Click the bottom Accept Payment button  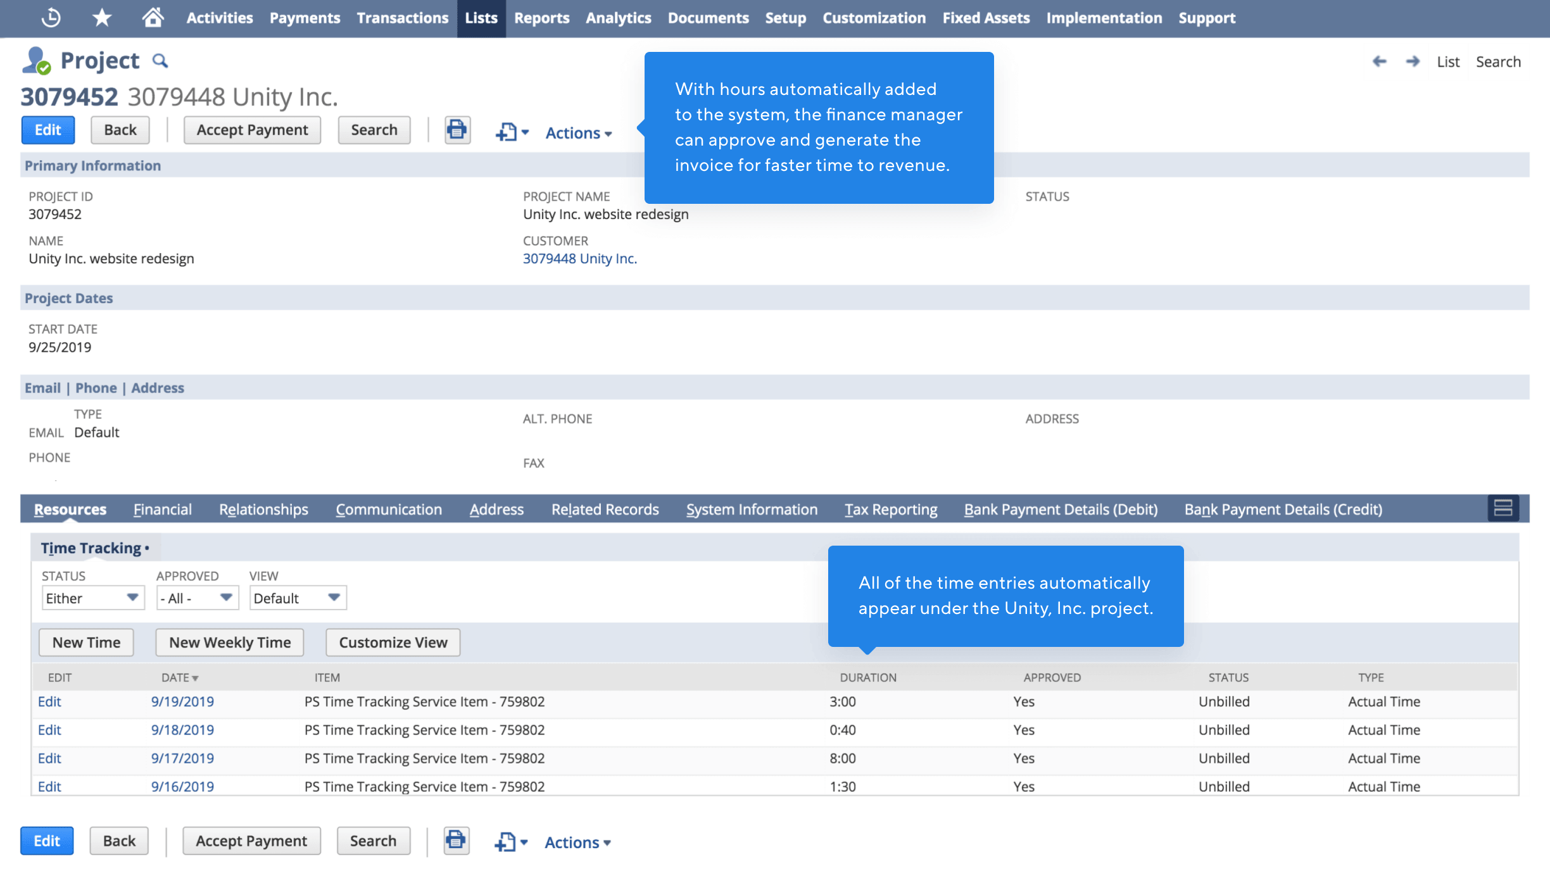pyautogui.click(x=251, y=841)
